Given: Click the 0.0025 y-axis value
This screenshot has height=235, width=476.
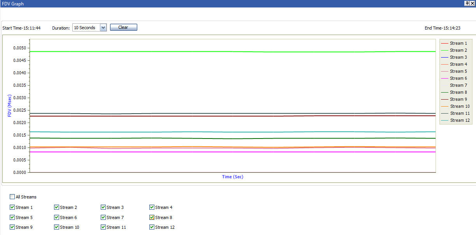Looking at the screenshot, I should tap(19, 110).
